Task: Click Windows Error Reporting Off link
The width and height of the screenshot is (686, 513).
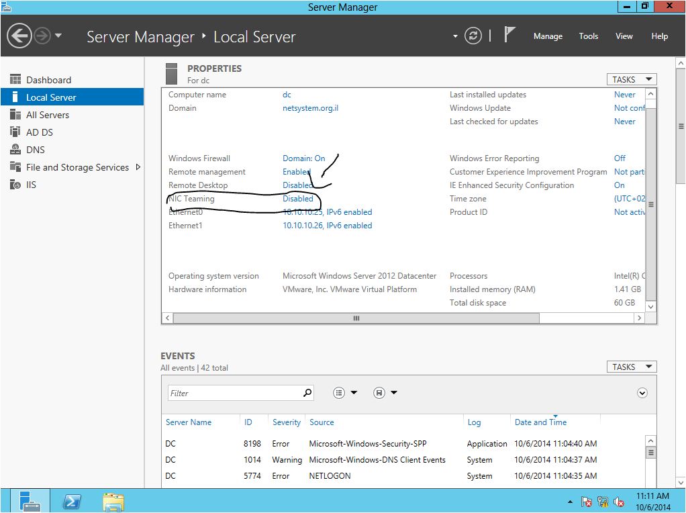Action: [620, 158]
